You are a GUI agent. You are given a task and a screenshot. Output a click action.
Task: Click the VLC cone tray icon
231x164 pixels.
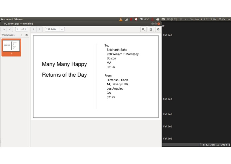pyautogui.click(x=121, y=19)
